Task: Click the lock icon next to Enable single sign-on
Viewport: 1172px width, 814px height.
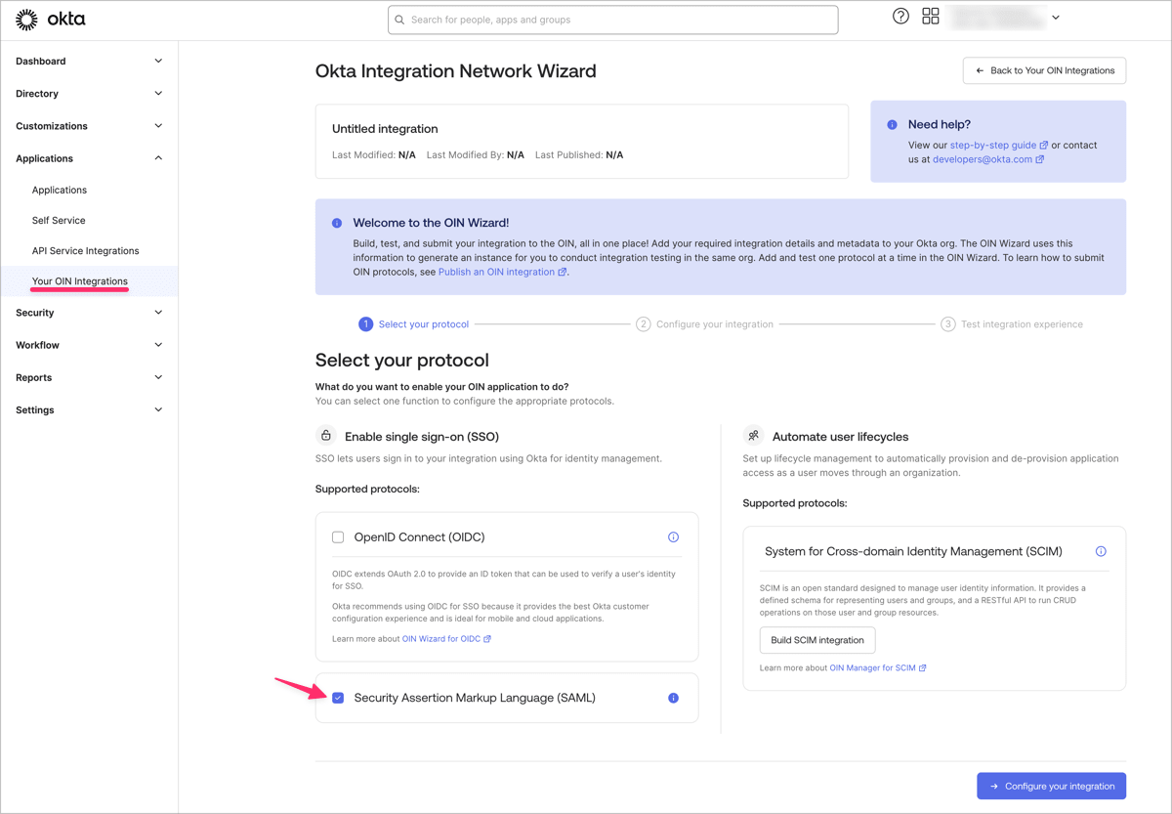Action: tap(326, 435)
